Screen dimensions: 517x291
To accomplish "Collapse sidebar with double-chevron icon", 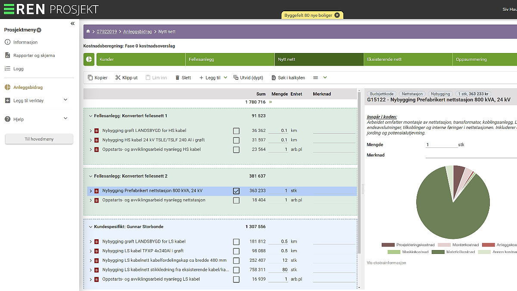I will click(x=72, y=24).
